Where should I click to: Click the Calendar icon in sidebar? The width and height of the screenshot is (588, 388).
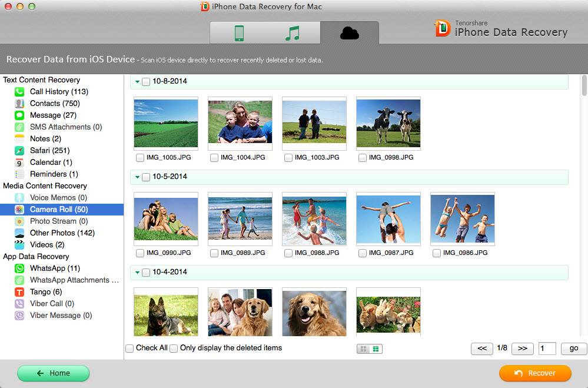(x=19, y=163)
